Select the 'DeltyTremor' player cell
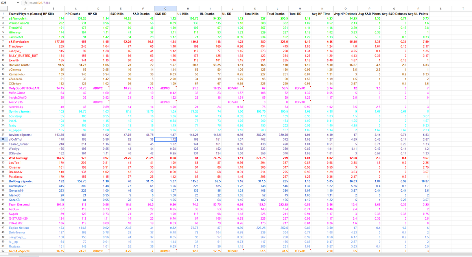Image resolution: width=472 pixels, height=257 pixels. 25,232
